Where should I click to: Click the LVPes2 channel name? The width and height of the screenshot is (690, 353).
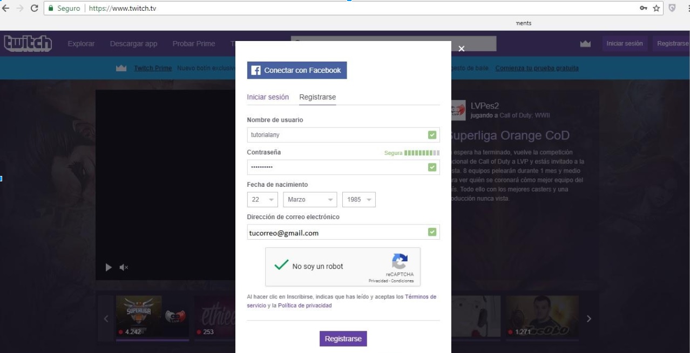[x=485, y=106]
